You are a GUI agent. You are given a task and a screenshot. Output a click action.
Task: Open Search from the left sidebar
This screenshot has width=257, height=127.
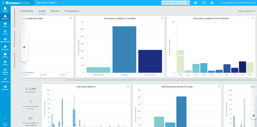click(5, 32)
